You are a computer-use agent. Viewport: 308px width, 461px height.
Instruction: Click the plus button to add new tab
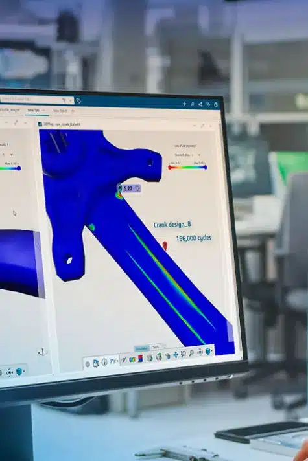pos(73,111)
